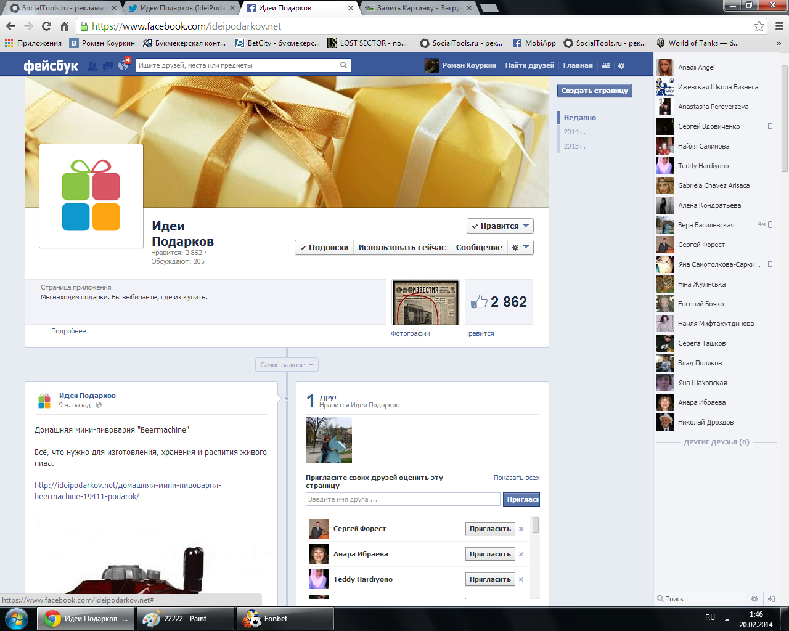Open the Chrome main menu icon

(x=779, y=26)
